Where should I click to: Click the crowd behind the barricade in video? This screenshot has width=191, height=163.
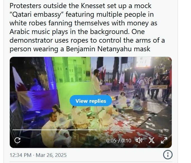(x=152, y=86)
